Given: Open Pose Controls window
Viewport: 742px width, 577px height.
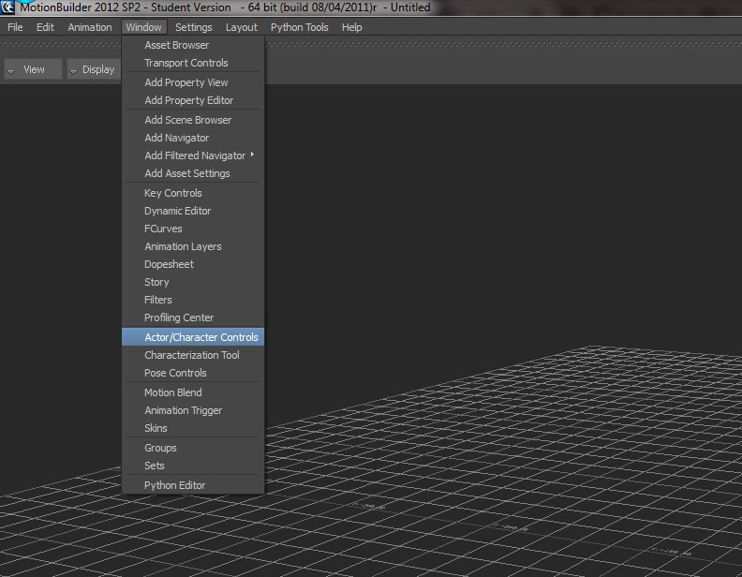Looking at the screenshot, I should click(193, 373).
